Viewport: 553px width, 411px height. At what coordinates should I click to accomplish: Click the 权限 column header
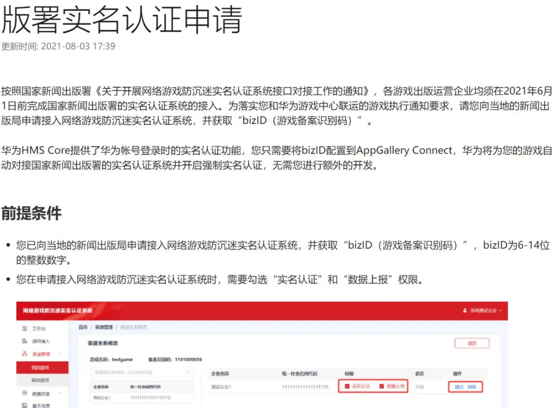click(349, 374)
